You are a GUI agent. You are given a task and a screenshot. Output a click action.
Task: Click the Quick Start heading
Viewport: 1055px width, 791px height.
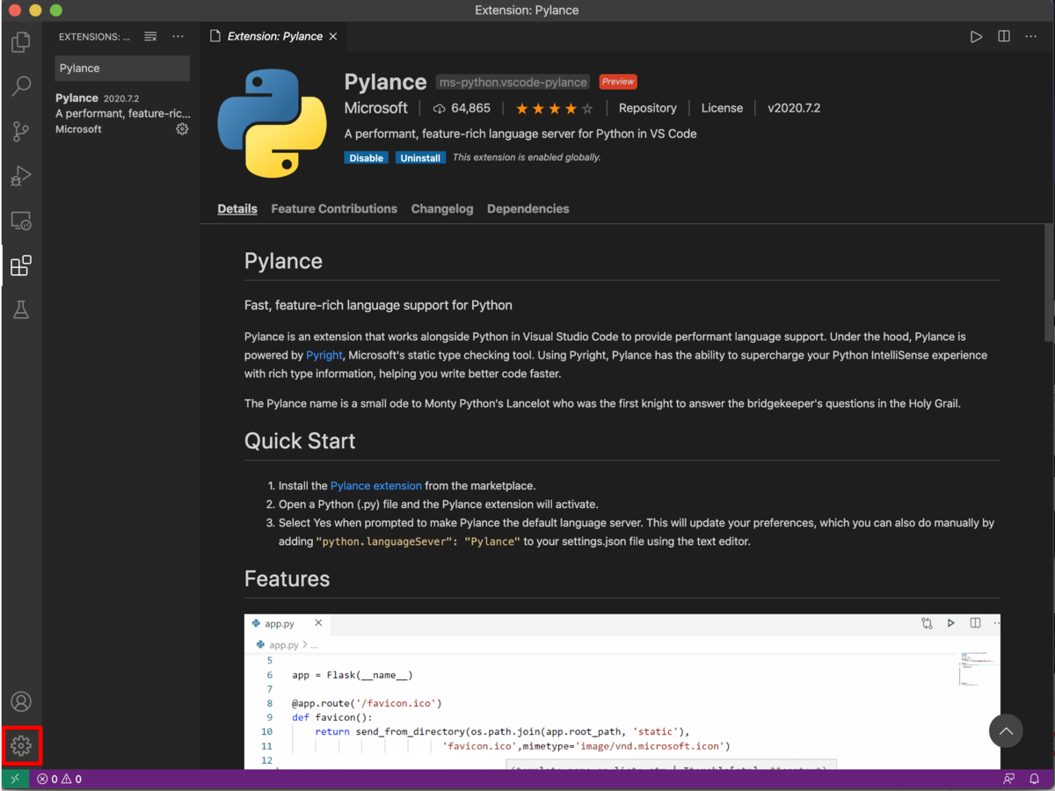pyautogui.click(x=300, y=441)
